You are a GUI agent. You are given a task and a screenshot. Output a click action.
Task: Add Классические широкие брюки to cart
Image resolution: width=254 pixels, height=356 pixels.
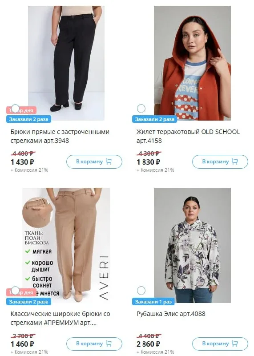(94, 344)
